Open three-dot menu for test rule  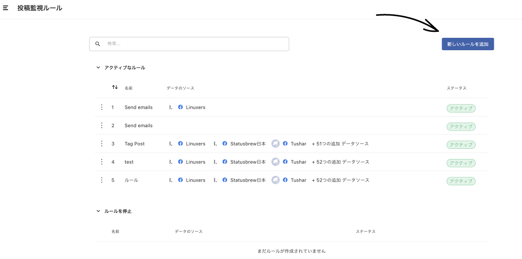point(102,162)
